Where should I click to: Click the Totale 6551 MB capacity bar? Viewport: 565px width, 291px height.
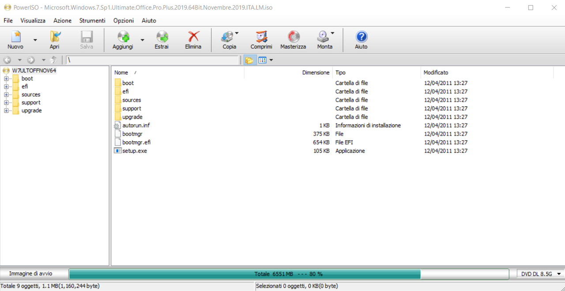[289, 274]
